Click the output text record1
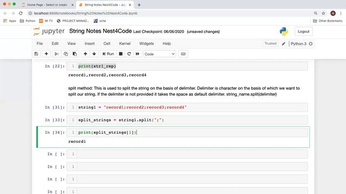The width and height of the screenshot is (346, 194). (x=77, y=141)
